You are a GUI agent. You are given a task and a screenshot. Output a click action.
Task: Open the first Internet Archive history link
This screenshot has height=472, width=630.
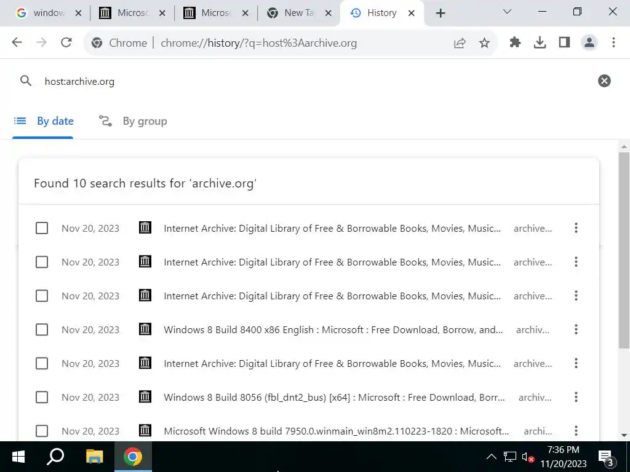pos(332,229)
